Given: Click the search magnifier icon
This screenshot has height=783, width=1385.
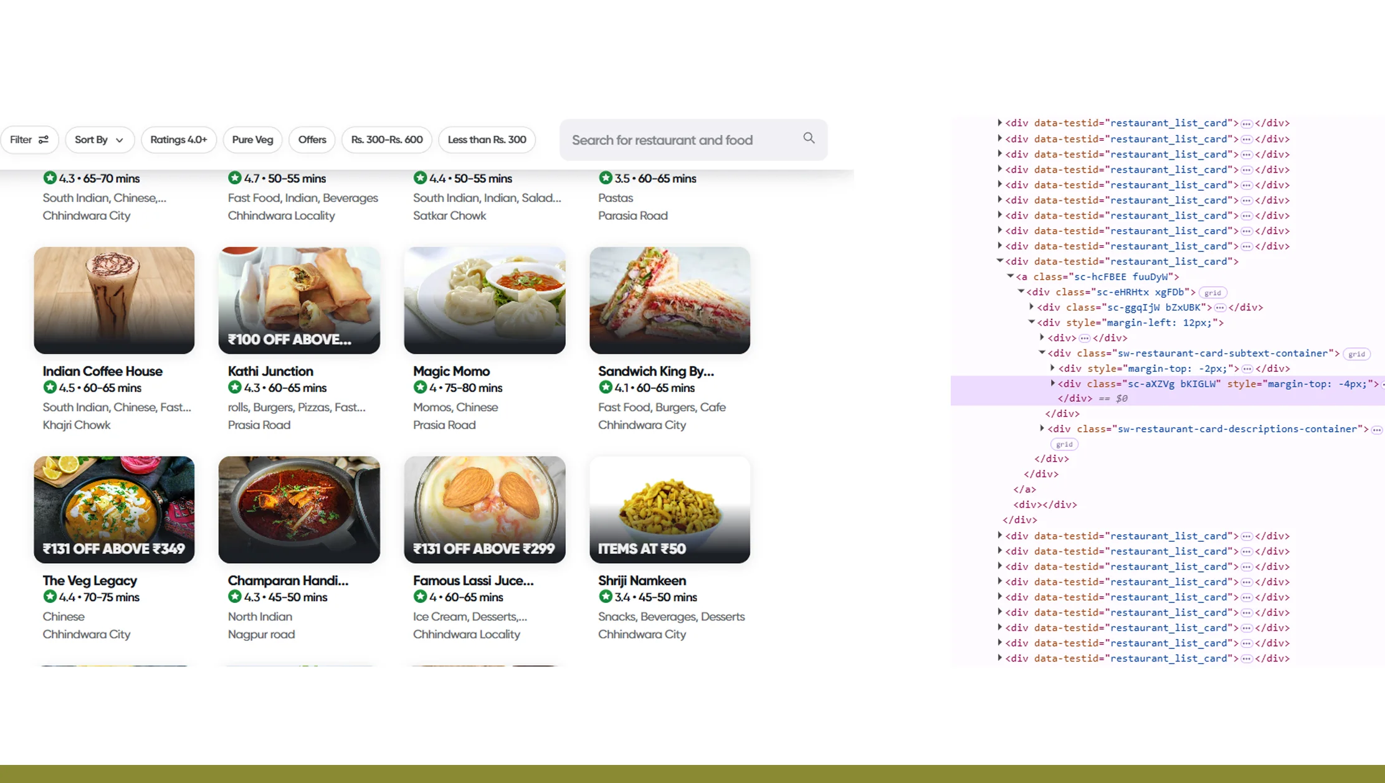Looking at the screenshot, I should (x=809, y=138).
